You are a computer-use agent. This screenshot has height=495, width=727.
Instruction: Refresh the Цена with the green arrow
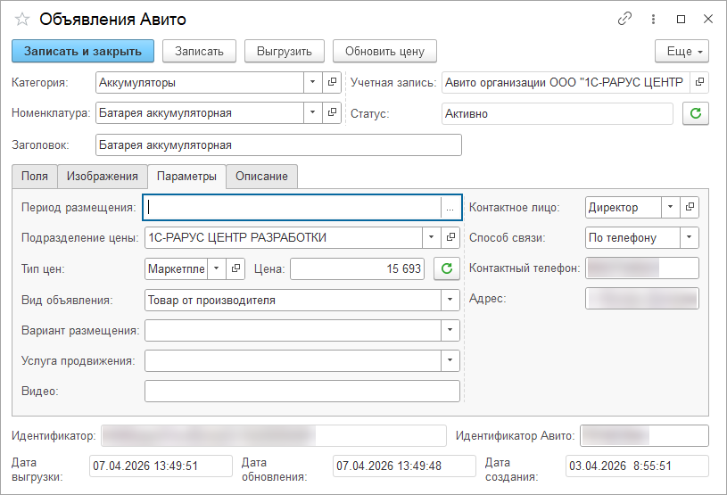pos(447,268)
